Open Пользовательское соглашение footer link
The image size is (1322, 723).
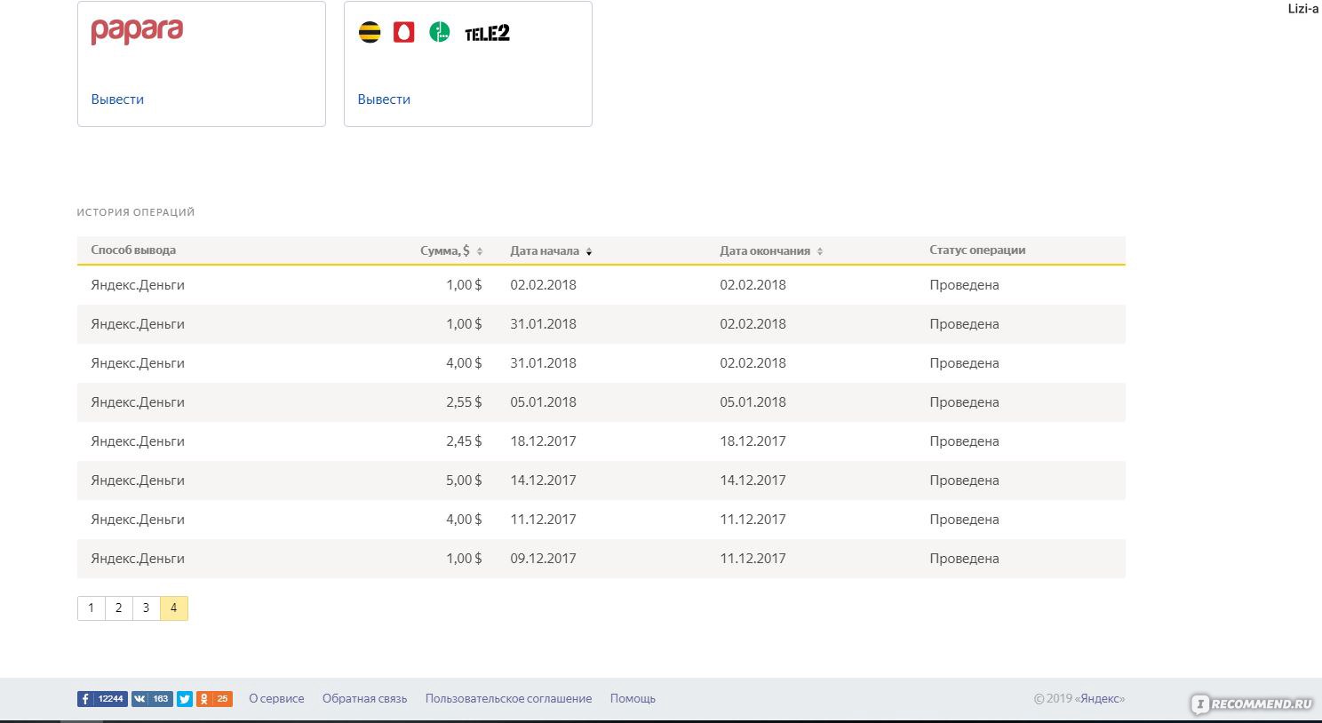[x=508, y=699]
